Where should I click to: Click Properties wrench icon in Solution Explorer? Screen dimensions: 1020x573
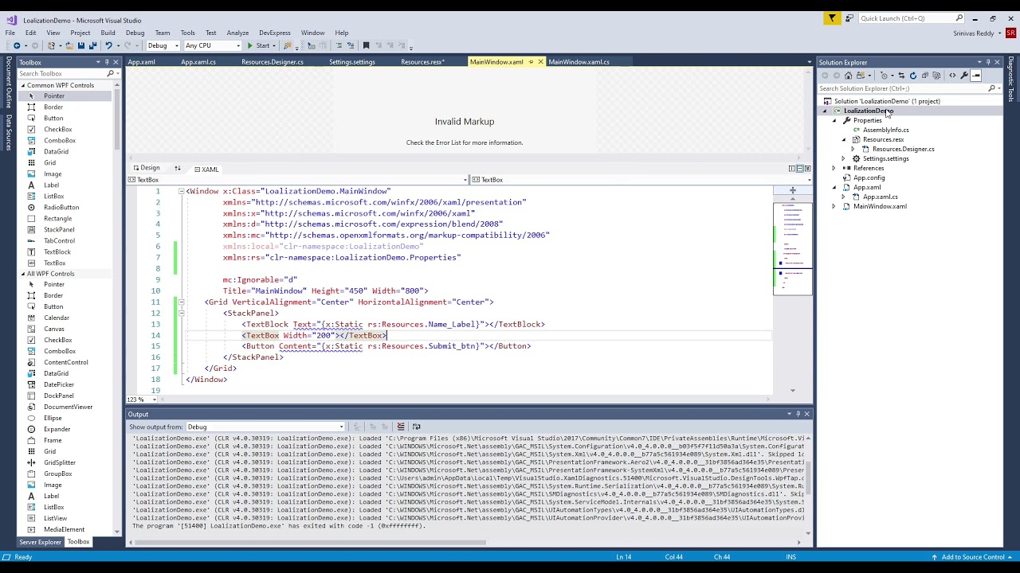pos(964,76)
